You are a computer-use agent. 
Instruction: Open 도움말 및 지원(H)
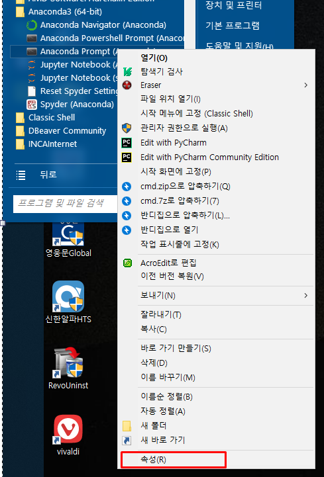pos(240,46)
